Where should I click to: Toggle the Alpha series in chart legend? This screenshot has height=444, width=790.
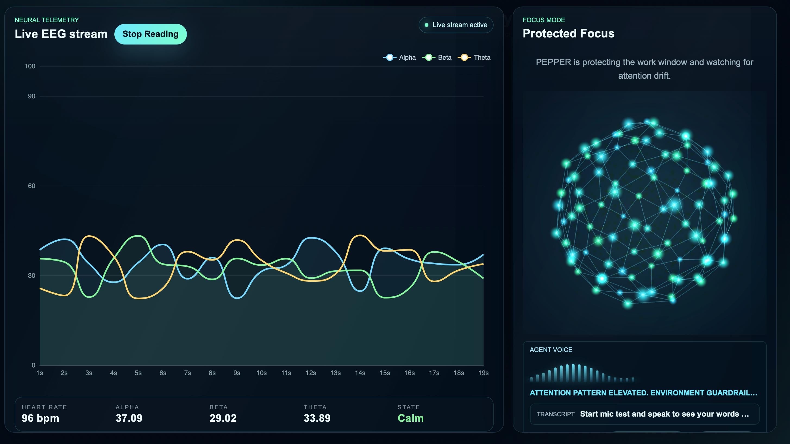pyautogui.click(x=399, y=57)
